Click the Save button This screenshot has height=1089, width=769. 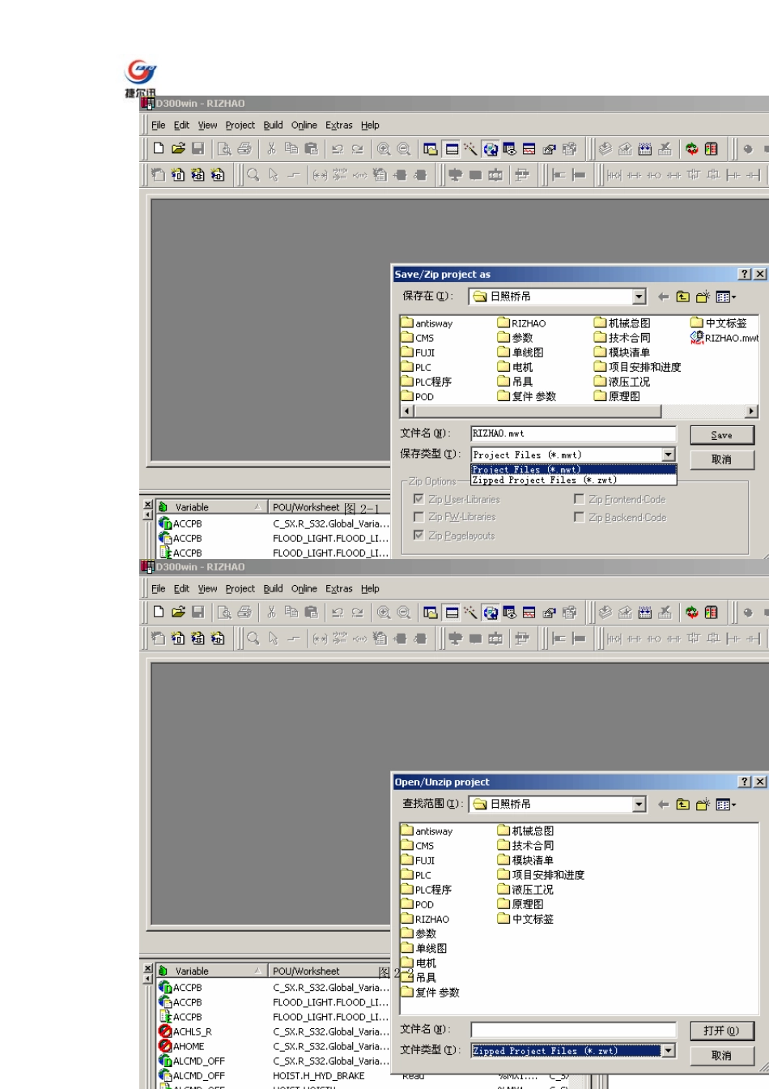[721, 435]
